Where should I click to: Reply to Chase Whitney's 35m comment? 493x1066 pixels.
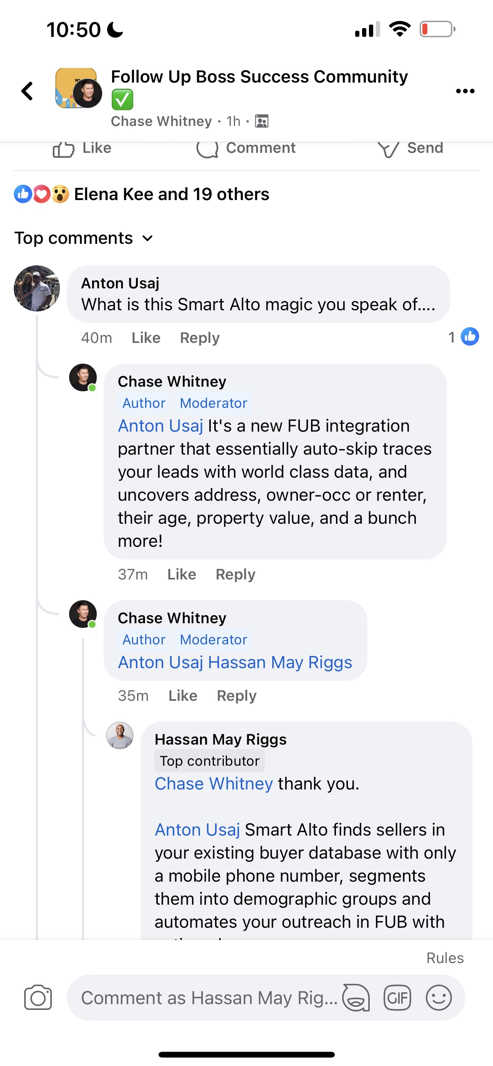coord(237,696)
